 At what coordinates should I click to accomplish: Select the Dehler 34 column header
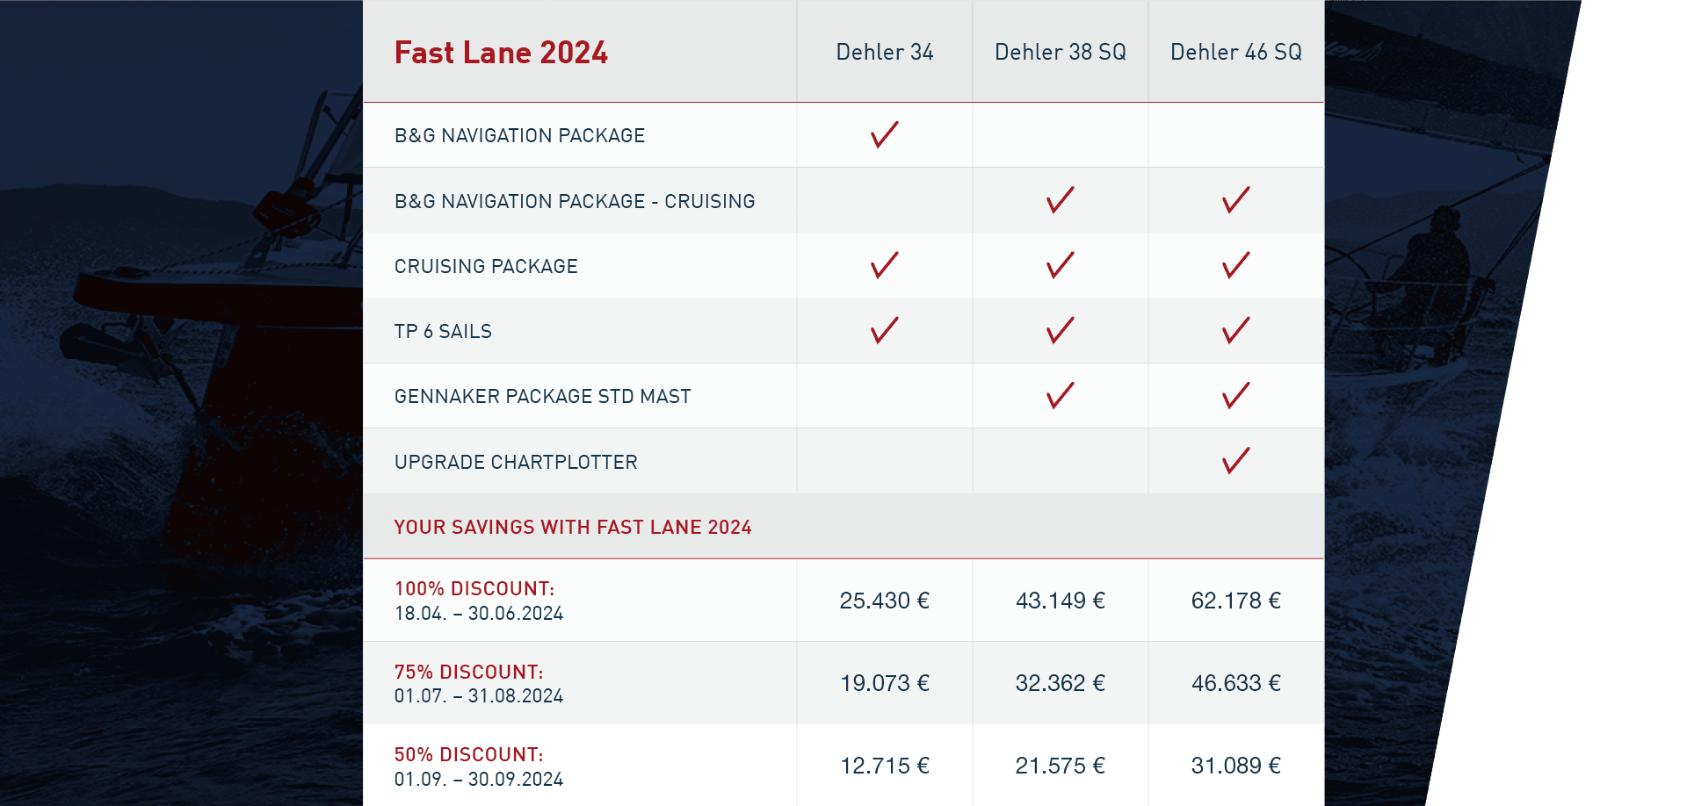click(884, 53)
